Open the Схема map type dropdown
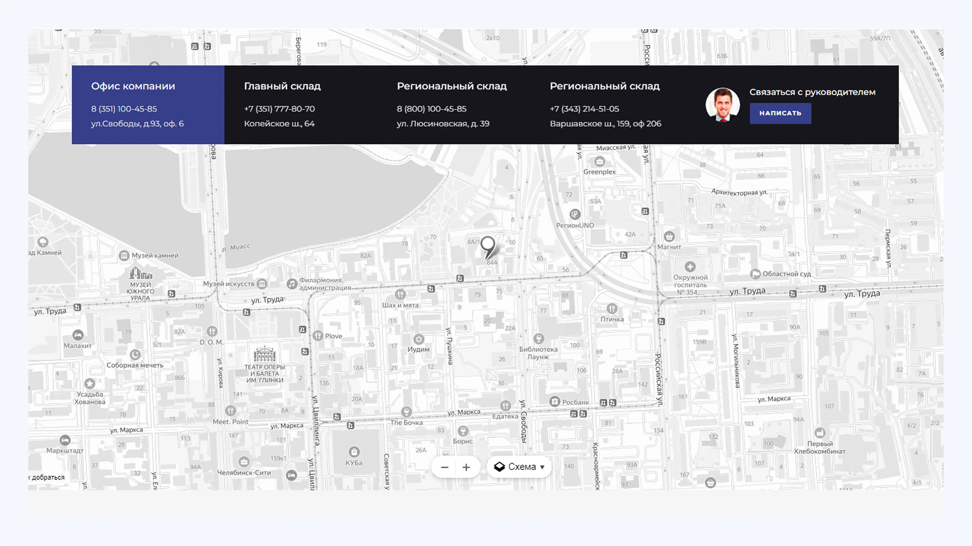This screenshot has height=546, width=972. pos(519,467)
